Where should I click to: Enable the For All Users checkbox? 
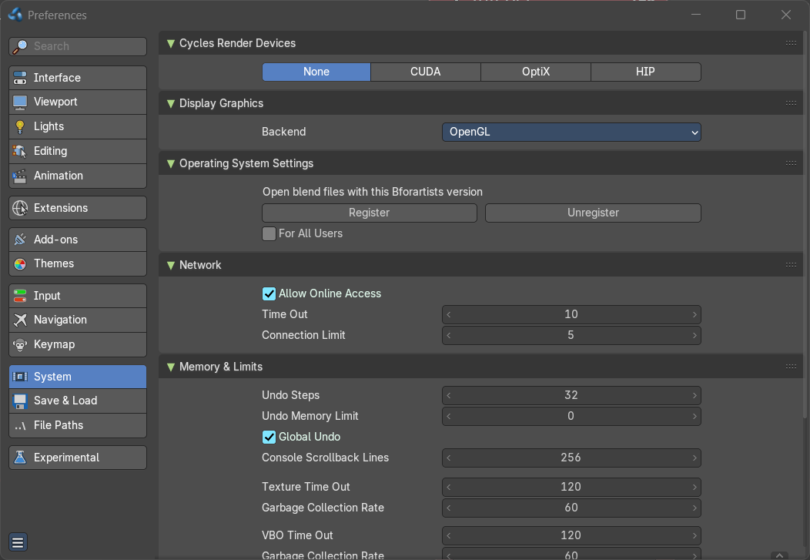pyautogui.click(x=269, y=234)
